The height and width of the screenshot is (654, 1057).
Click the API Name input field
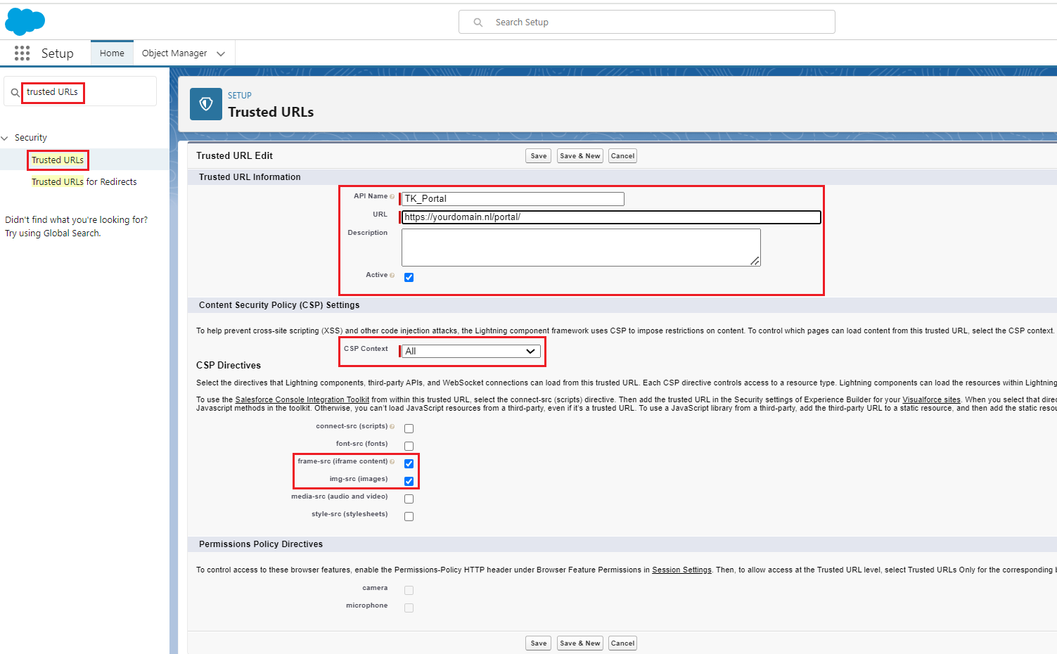(x=513, y=199)
